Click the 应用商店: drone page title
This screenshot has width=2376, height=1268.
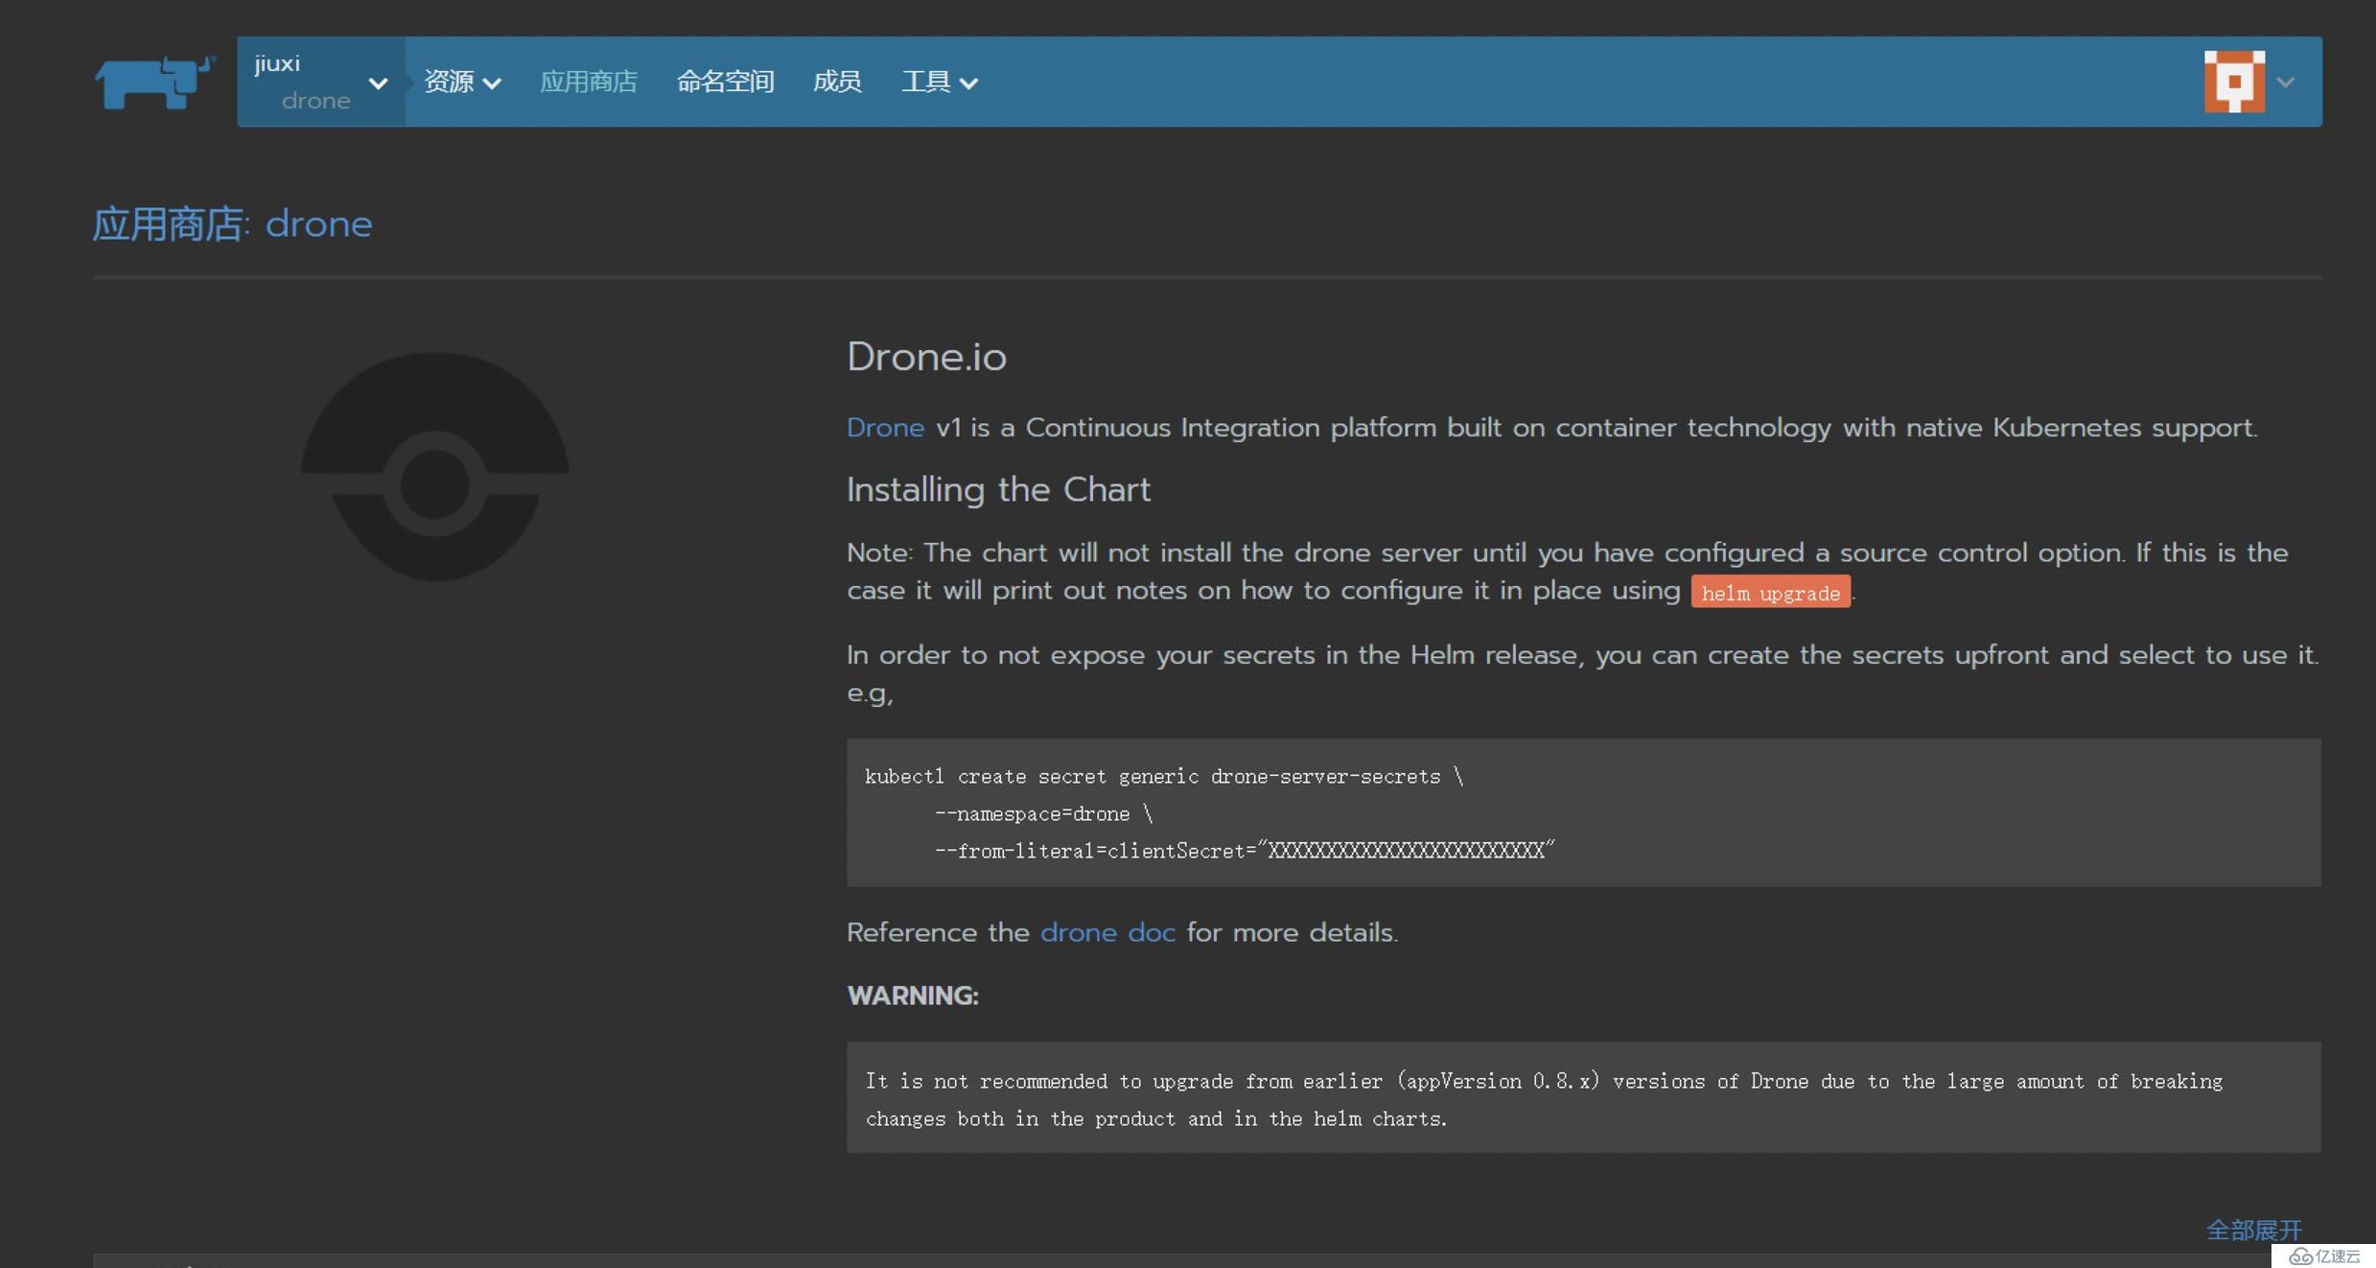(x=232, y=224)
